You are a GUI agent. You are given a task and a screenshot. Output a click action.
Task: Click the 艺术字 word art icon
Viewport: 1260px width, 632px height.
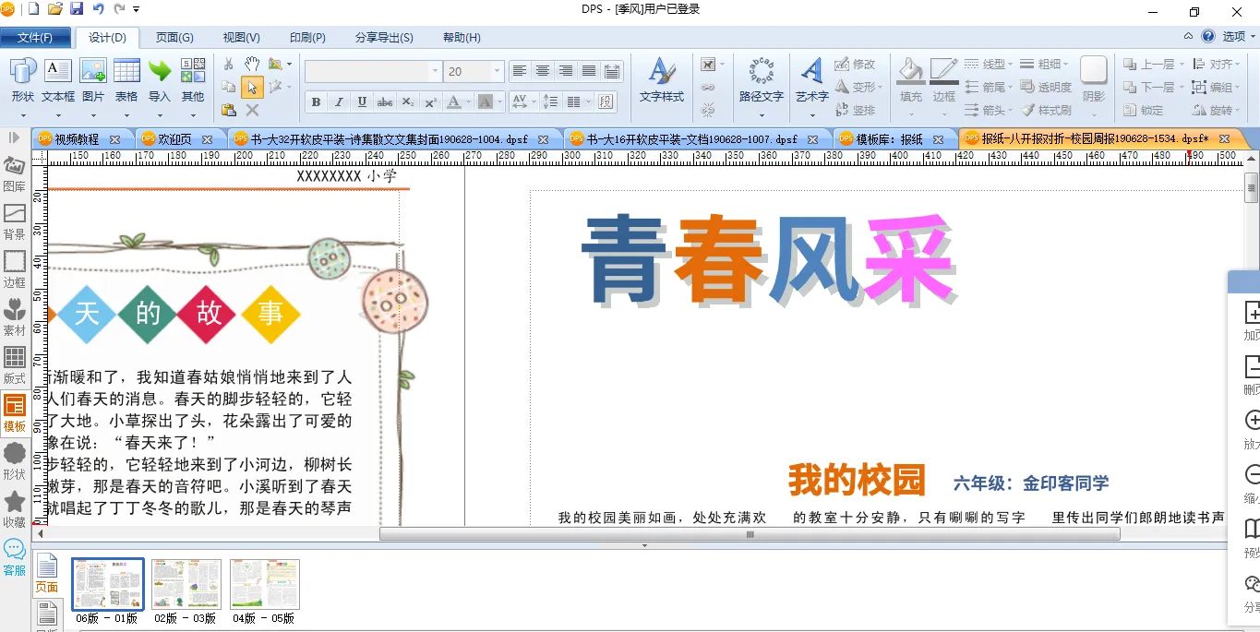pyautogui.click(x=811, y=80)
